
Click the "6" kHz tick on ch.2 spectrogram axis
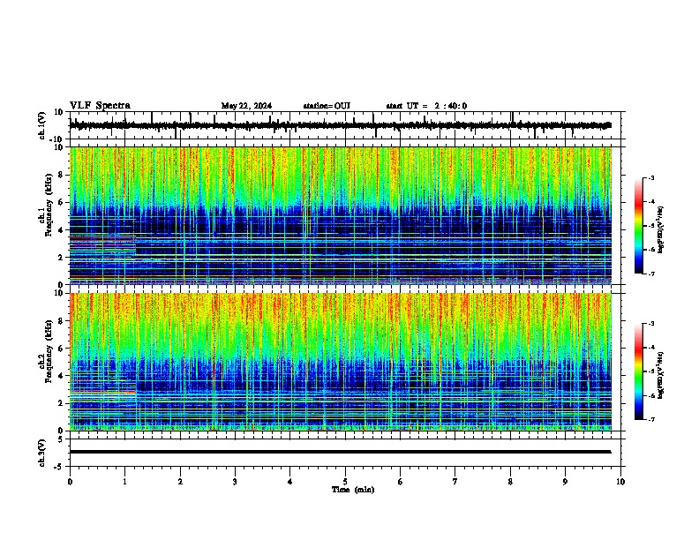point(61,349)
